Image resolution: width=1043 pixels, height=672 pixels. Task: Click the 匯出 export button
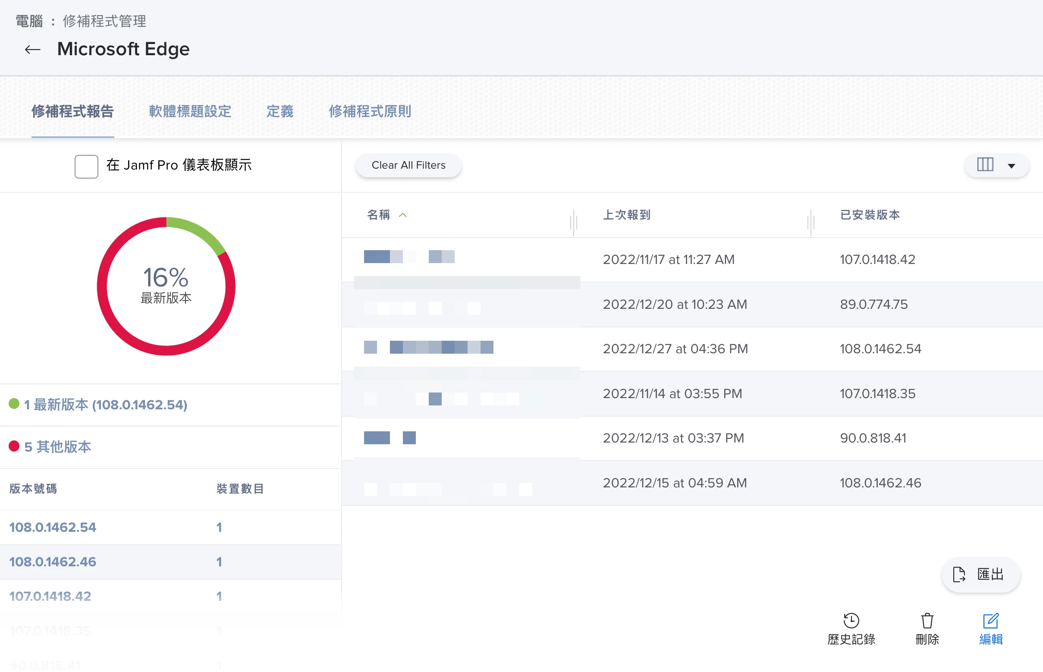[980, 574]
